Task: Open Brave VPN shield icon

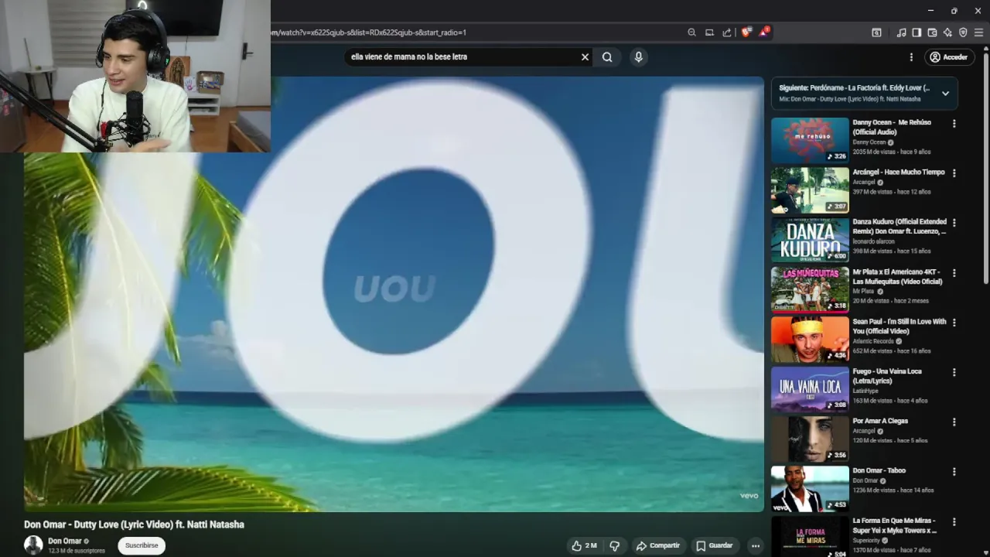Action: pyautogui.click(x=963, y=32)
